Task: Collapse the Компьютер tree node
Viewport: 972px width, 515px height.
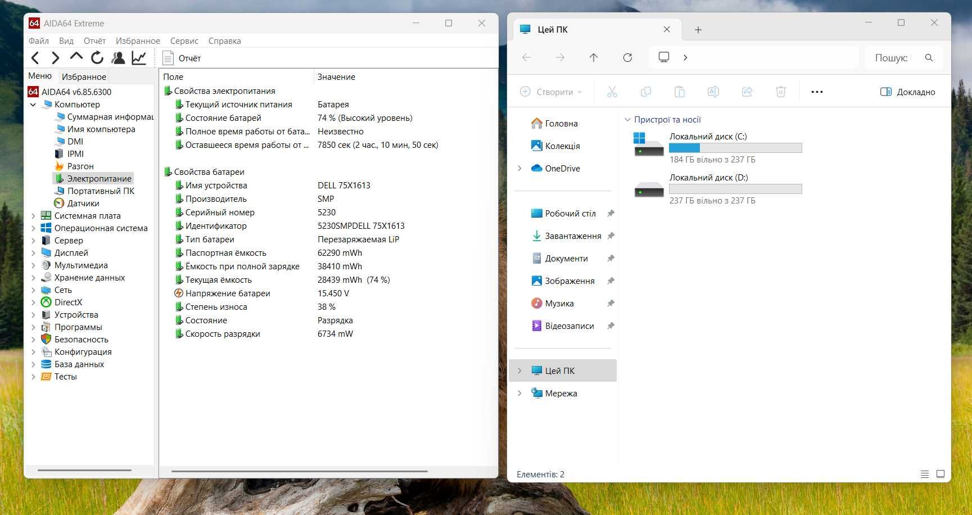Action: click(x=33, y=105)
